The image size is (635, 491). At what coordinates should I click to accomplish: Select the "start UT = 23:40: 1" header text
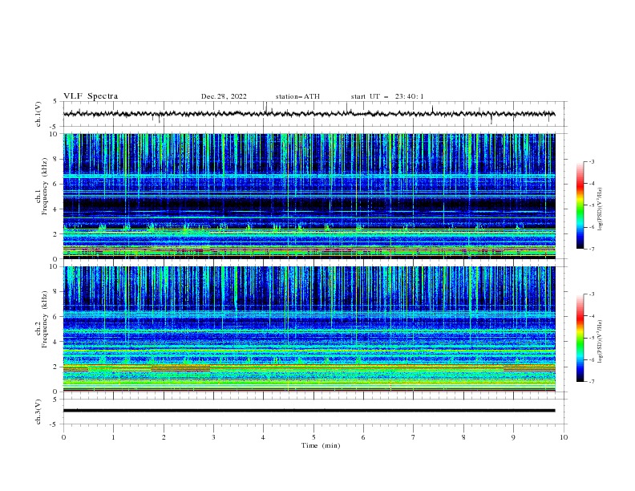(x=386, y=96)
